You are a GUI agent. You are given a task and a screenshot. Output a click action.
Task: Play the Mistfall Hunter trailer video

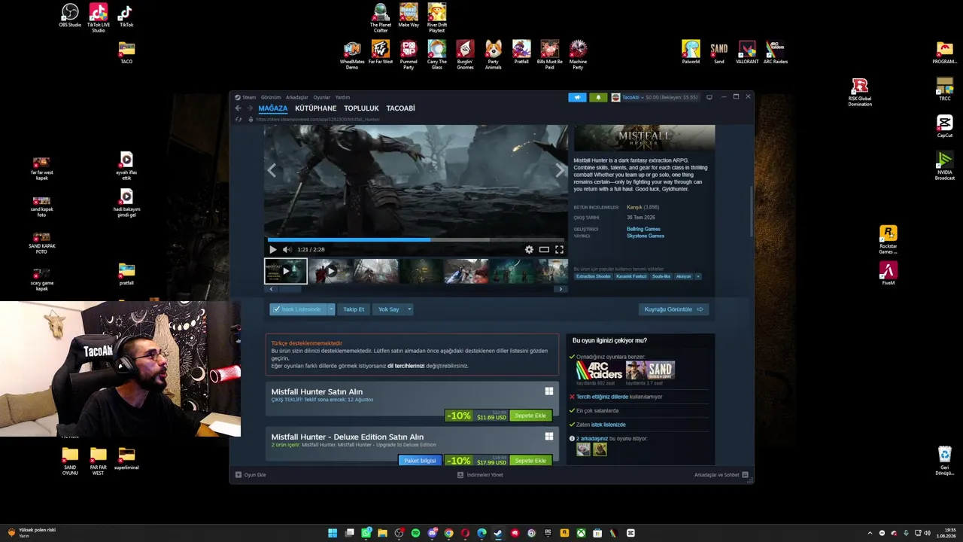(272, 249)
